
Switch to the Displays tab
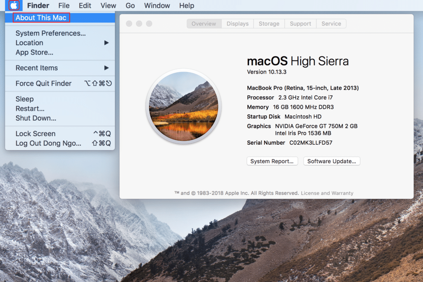point(238,24)
